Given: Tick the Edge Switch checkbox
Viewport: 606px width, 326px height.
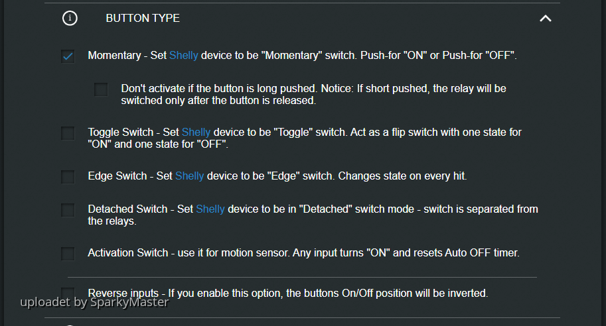Looking at the screenshot, I should coord(68,177).
